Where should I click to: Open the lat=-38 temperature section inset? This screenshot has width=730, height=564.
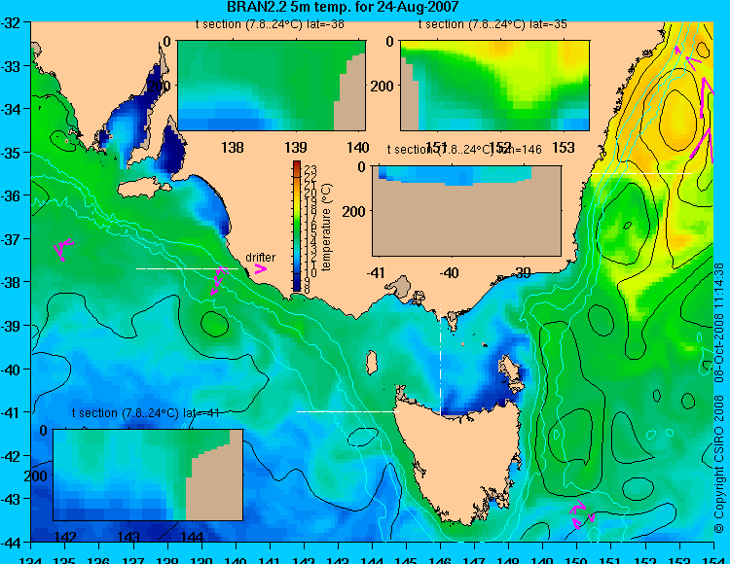(x=272, y=86)
